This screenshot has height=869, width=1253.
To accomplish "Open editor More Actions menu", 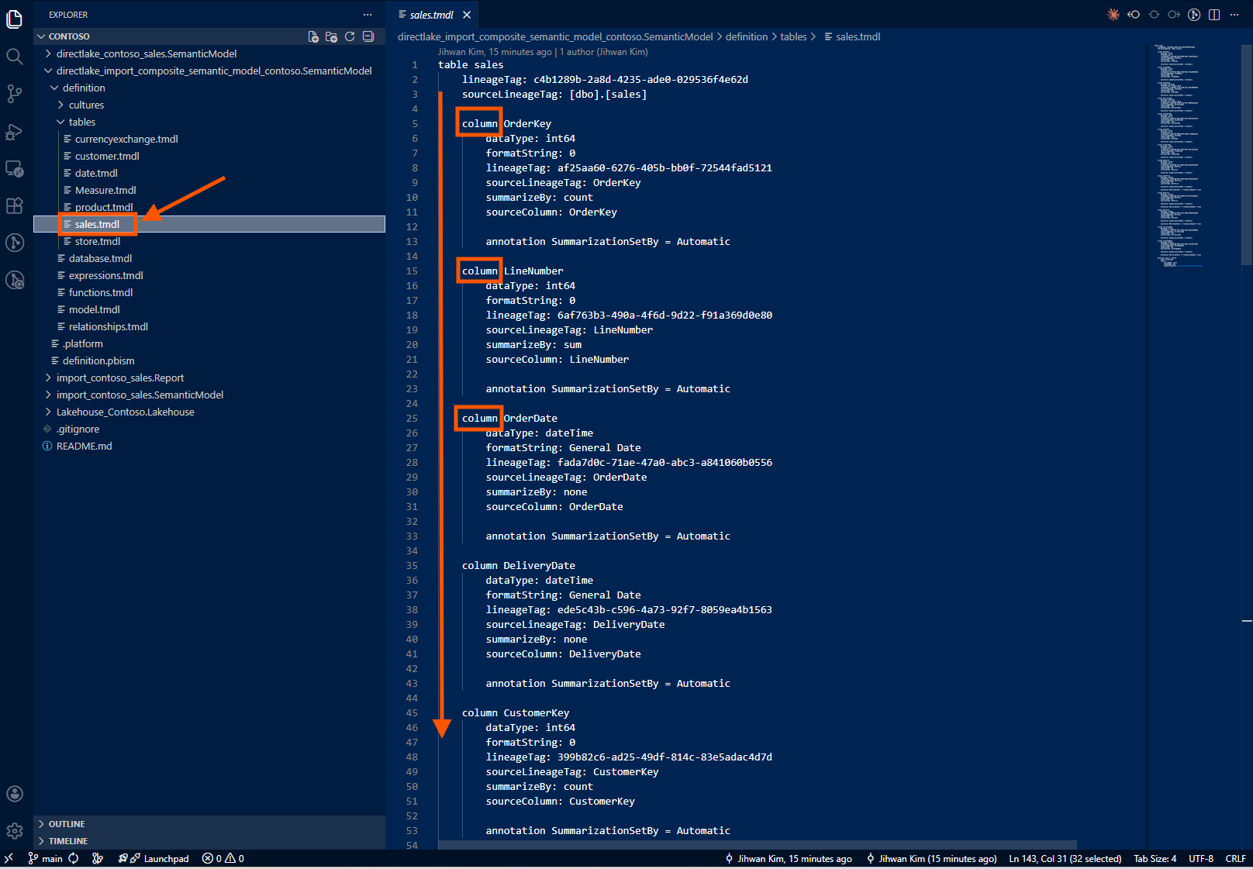I will [x=1234, y=15].
